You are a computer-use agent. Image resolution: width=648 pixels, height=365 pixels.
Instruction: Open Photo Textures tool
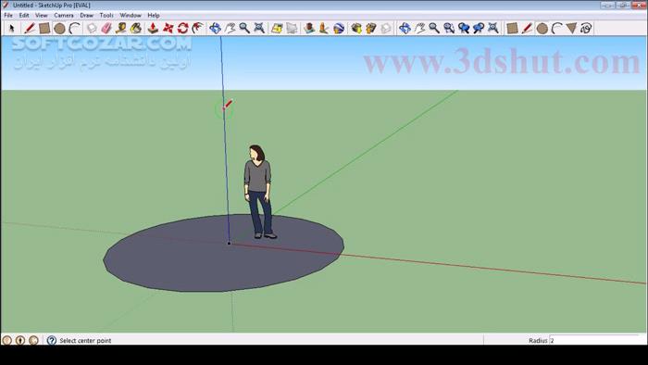324,28
